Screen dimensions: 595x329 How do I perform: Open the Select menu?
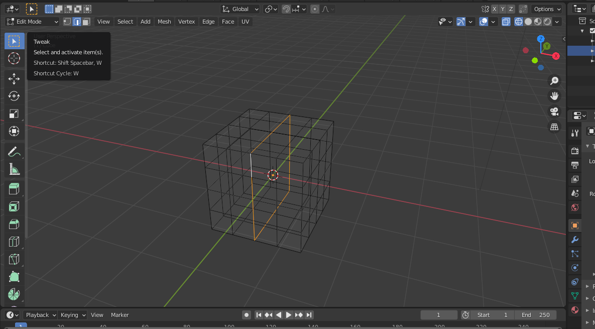click(125, 22)
